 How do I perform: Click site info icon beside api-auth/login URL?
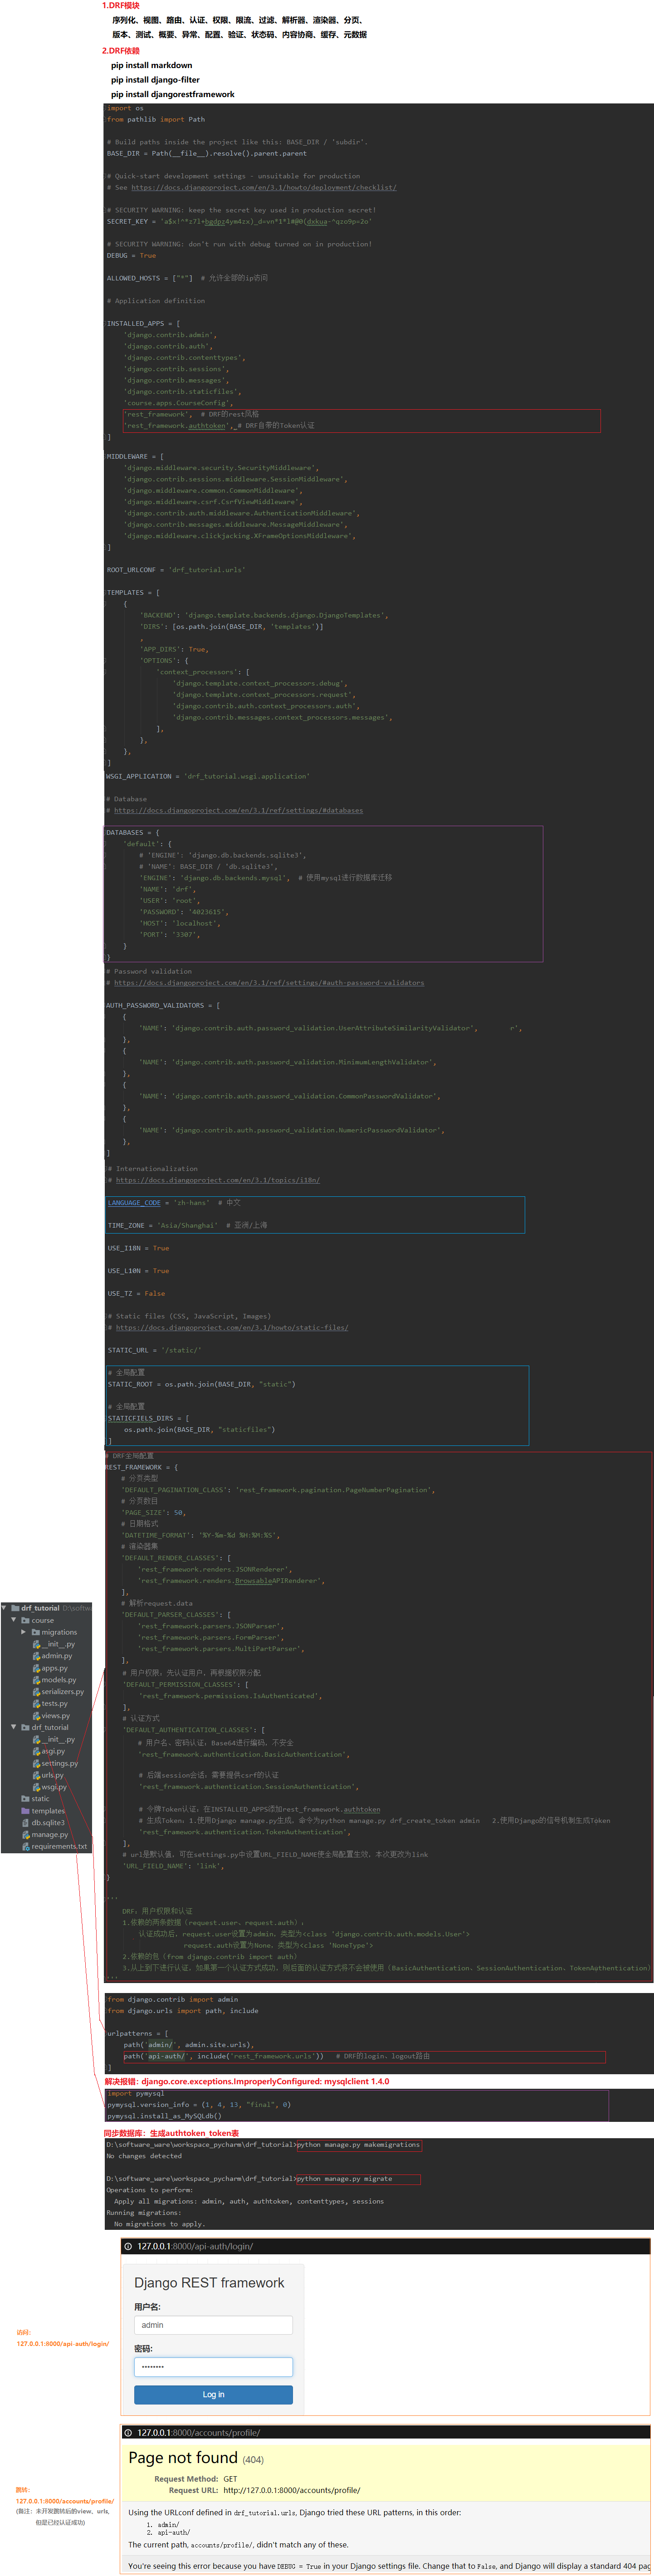pos(128,2246)
